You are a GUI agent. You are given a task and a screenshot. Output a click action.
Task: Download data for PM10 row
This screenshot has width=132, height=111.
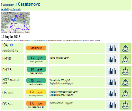pos(125,59)
